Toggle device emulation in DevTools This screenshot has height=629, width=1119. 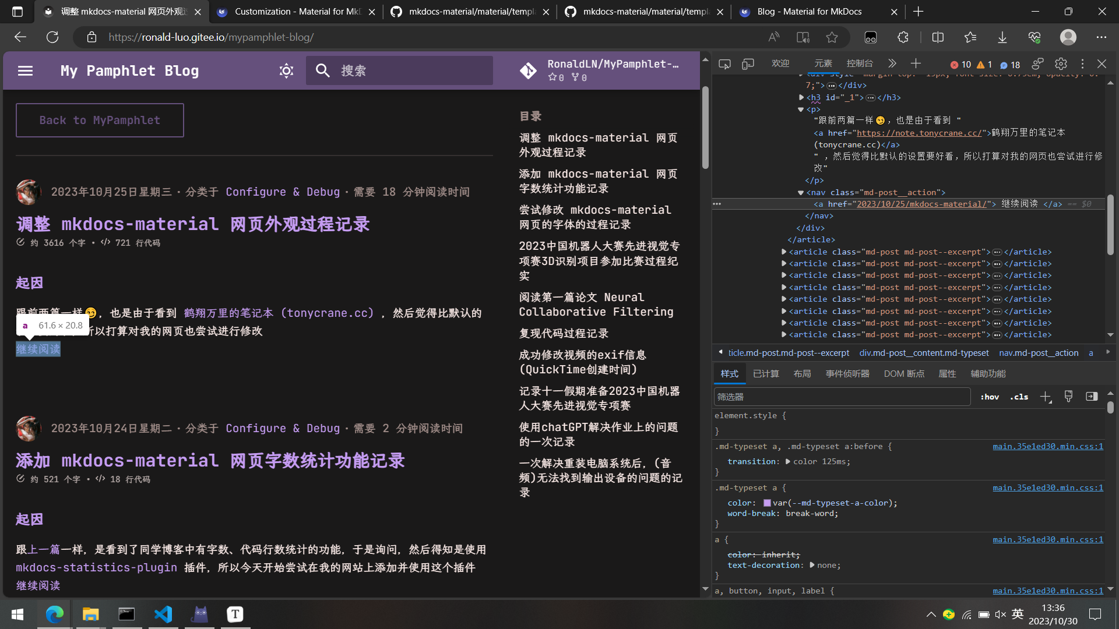[x=748, y=64]
